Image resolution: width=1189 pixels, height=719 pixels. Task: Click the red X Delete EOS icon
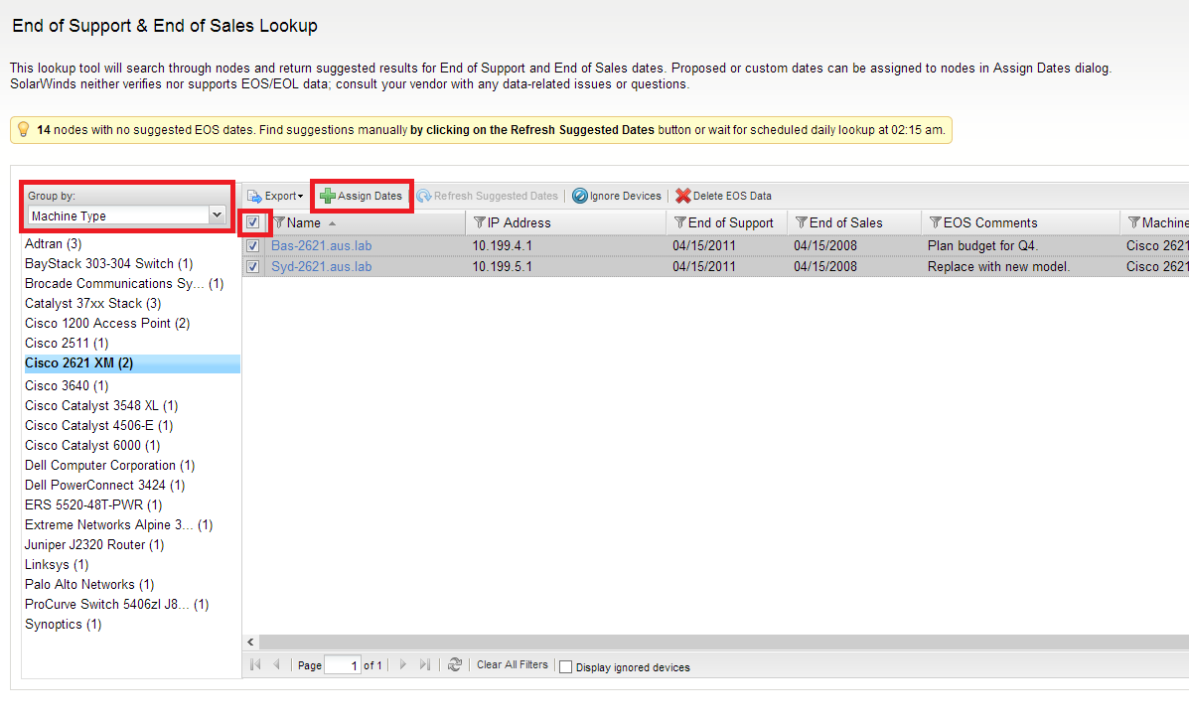pyautogui.click(x=682, y=196)
